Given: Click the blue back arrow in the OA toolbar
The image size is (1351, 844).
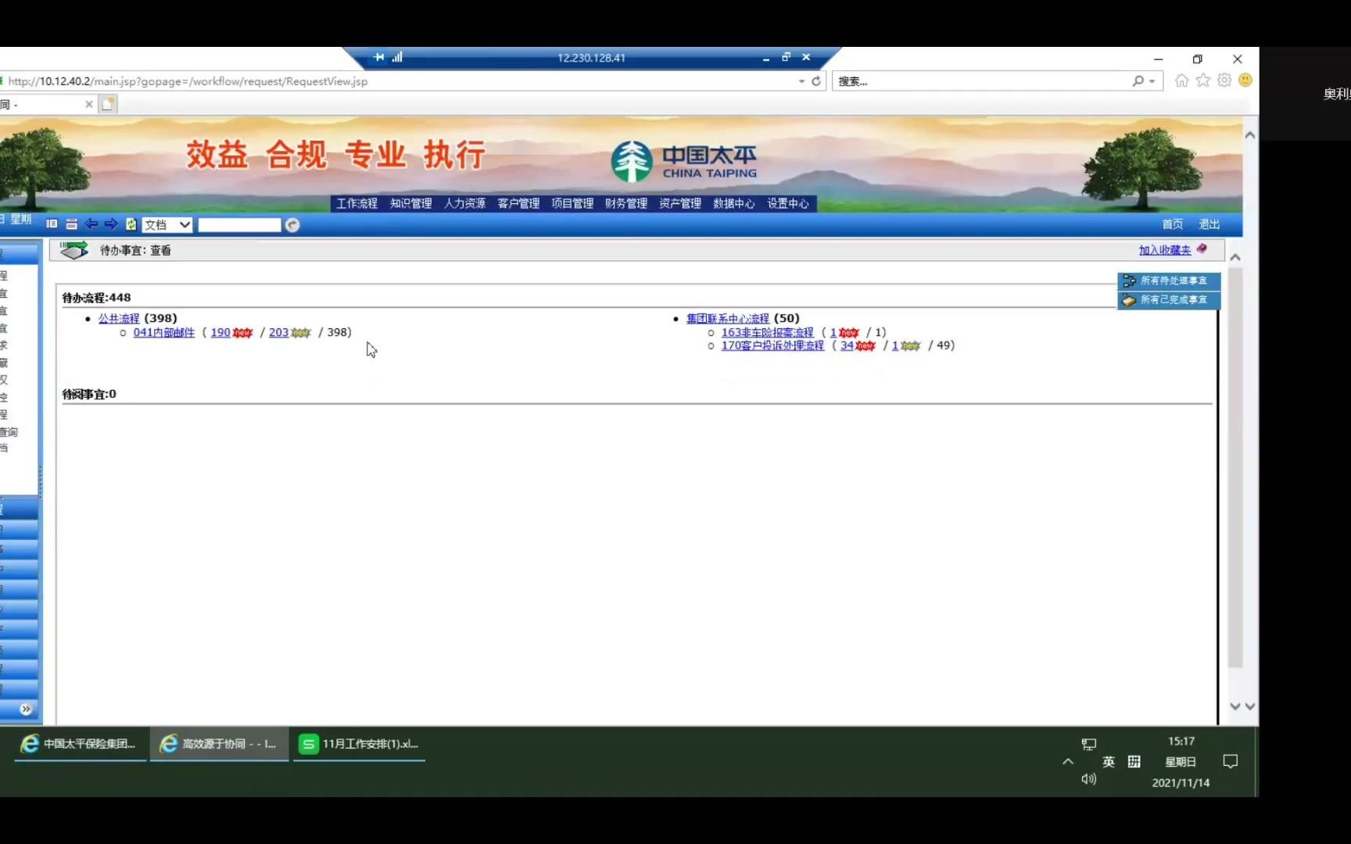Looking at the screenshot, I should click(x=91, y=224).
